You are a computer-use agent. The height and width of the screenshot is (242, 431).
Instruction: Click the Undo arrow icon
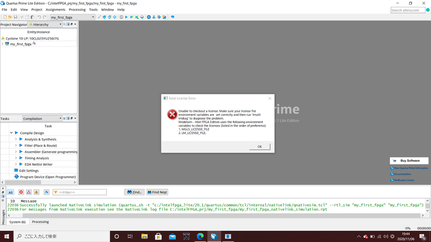click(x=39, y=17)
